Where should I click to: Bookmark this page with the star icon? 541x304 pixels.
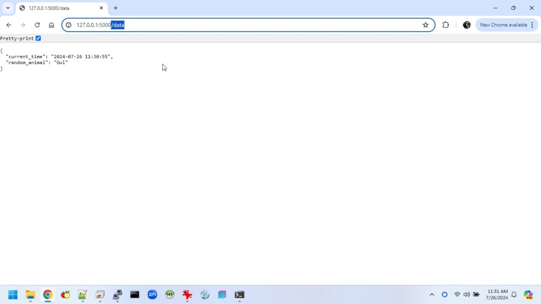[x=426, y=25]
